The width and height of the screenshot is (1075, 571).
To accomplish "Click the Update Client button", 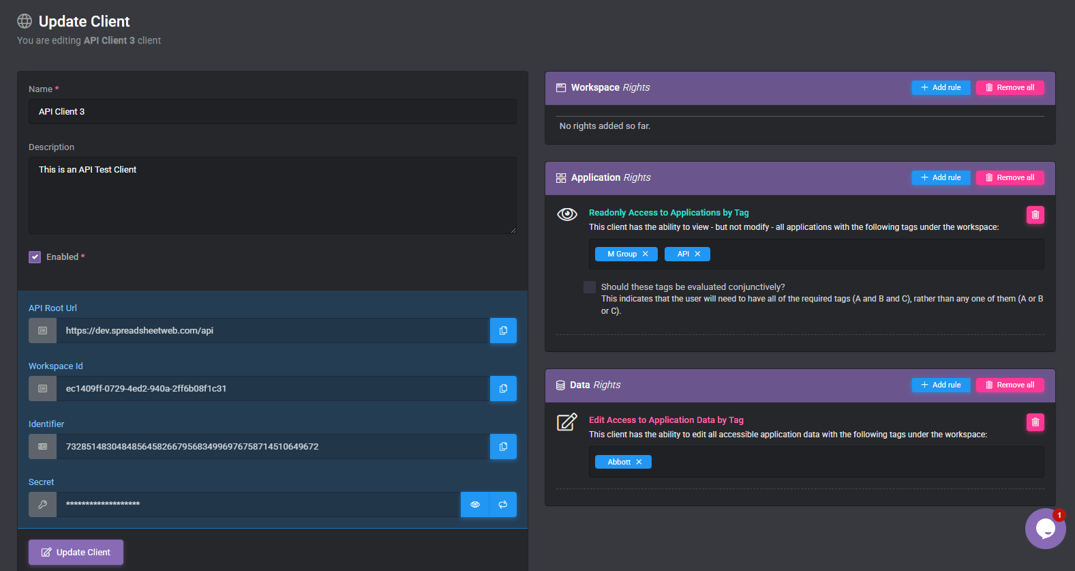I will pos(76,553).
